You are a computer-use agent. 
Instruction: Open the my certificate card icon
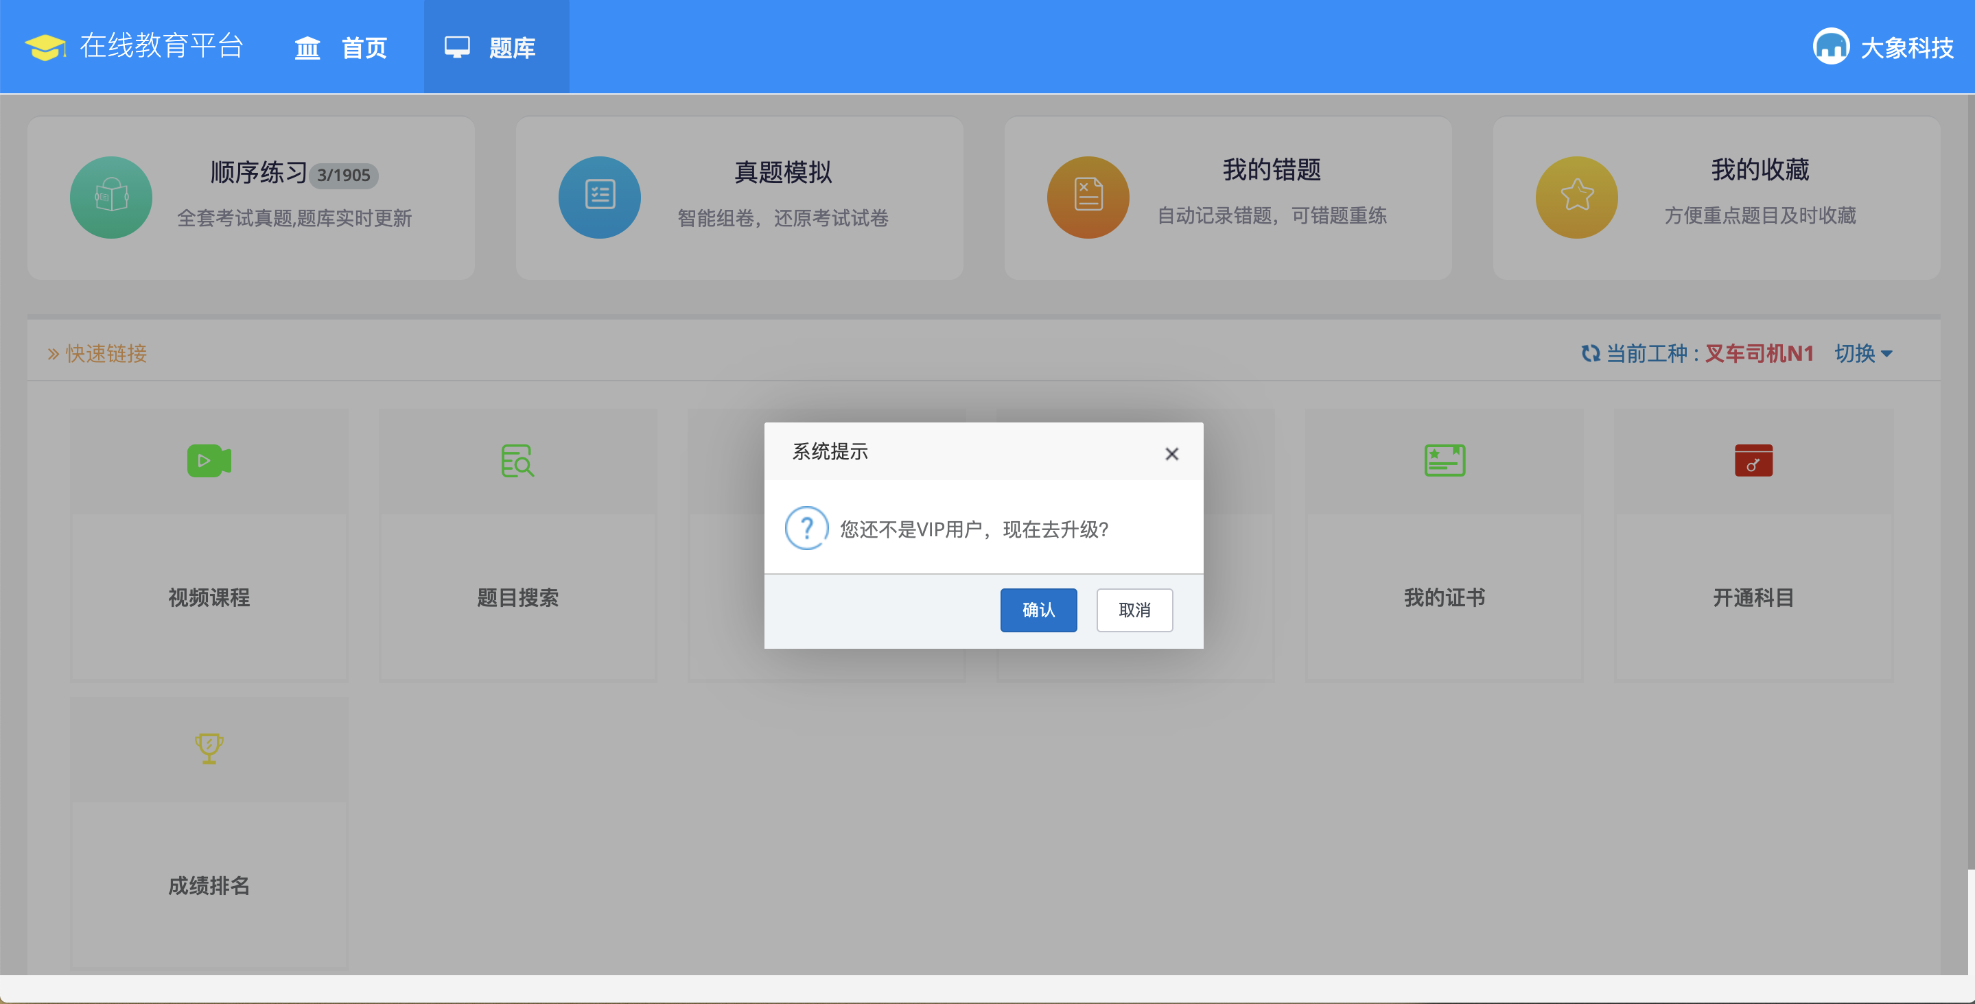1445,461
